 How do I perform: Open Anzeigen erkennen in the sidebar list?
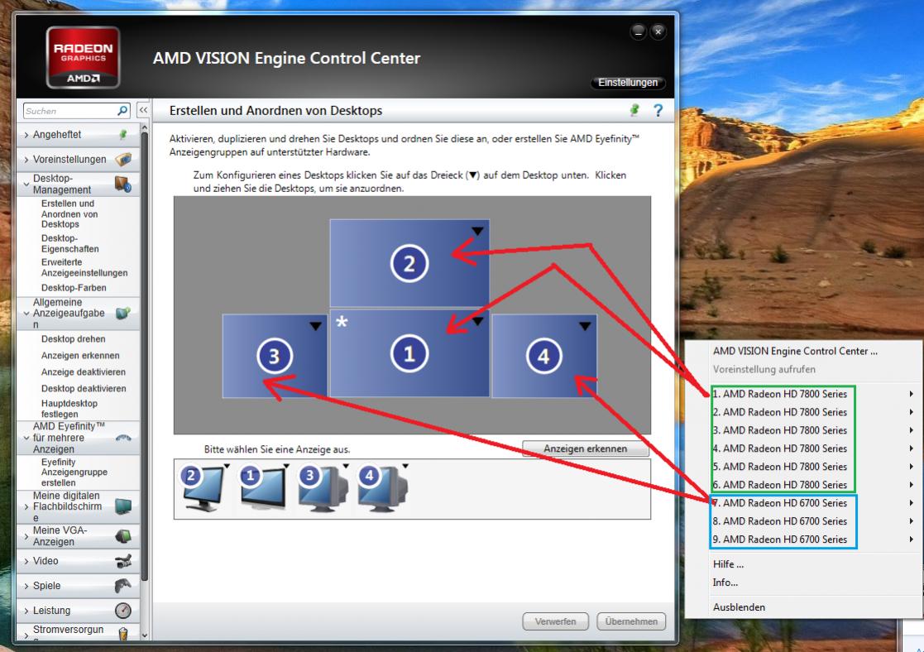click(x=80, y=356)
